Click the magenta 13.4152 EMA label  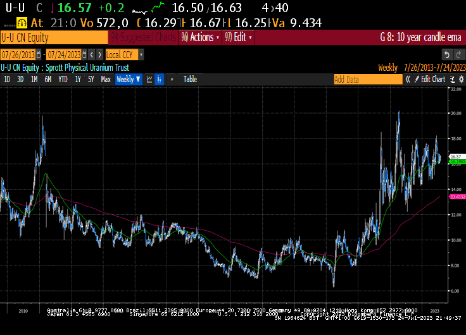tap(458, 197)
